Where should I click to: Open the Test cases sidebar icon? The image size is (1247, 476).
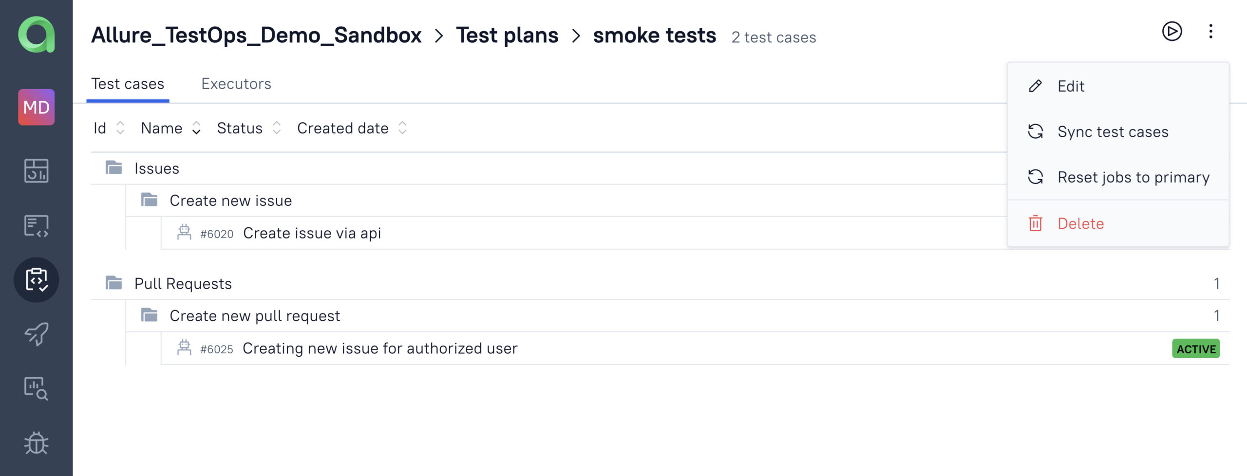coord(37,226)
